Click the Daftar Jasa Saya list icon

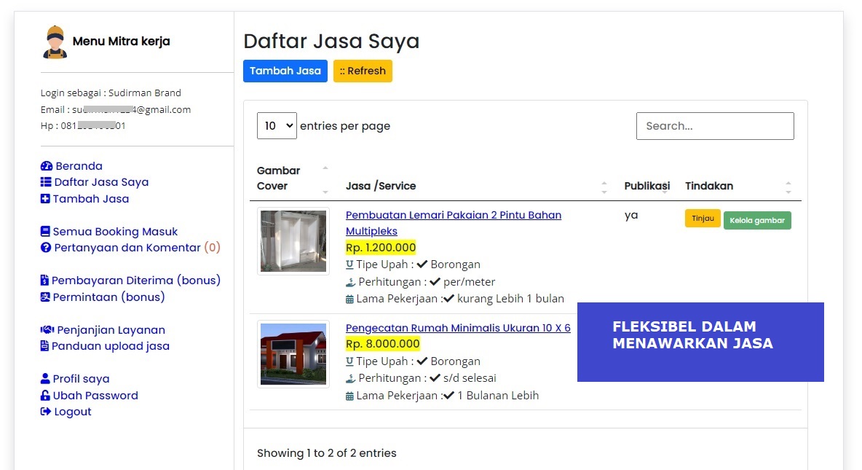(x=47, y=182)
